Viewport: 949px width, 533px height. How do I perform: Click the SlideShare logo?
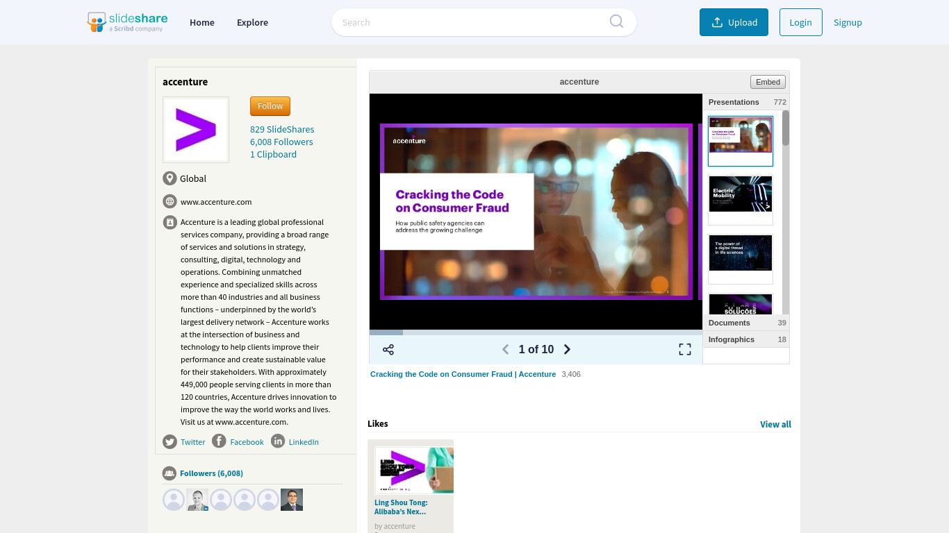pos(127,22)
